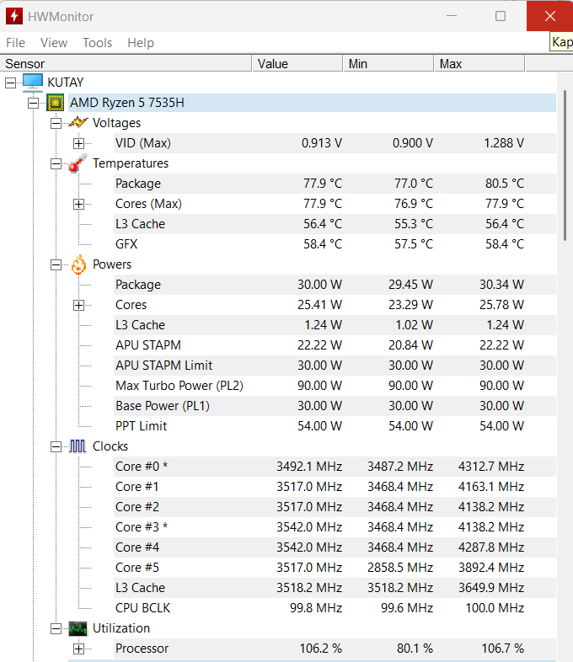Click the 1.288 V max VID value
The image size is (573, 662).
[x=504, y=143]
